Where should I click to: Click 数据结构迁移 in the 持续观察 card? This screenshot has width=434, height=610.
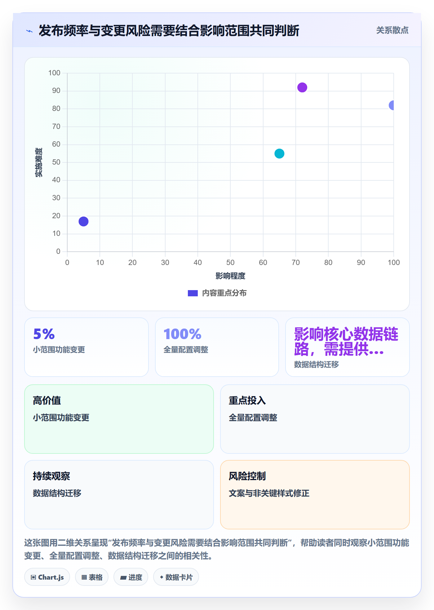(x=57, y=493)
